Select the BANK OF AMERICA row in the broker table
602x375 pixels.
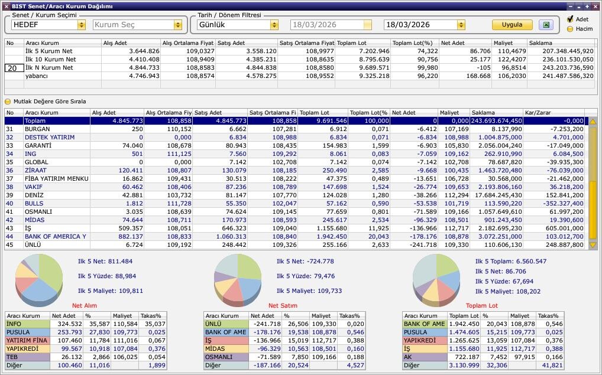56,237
